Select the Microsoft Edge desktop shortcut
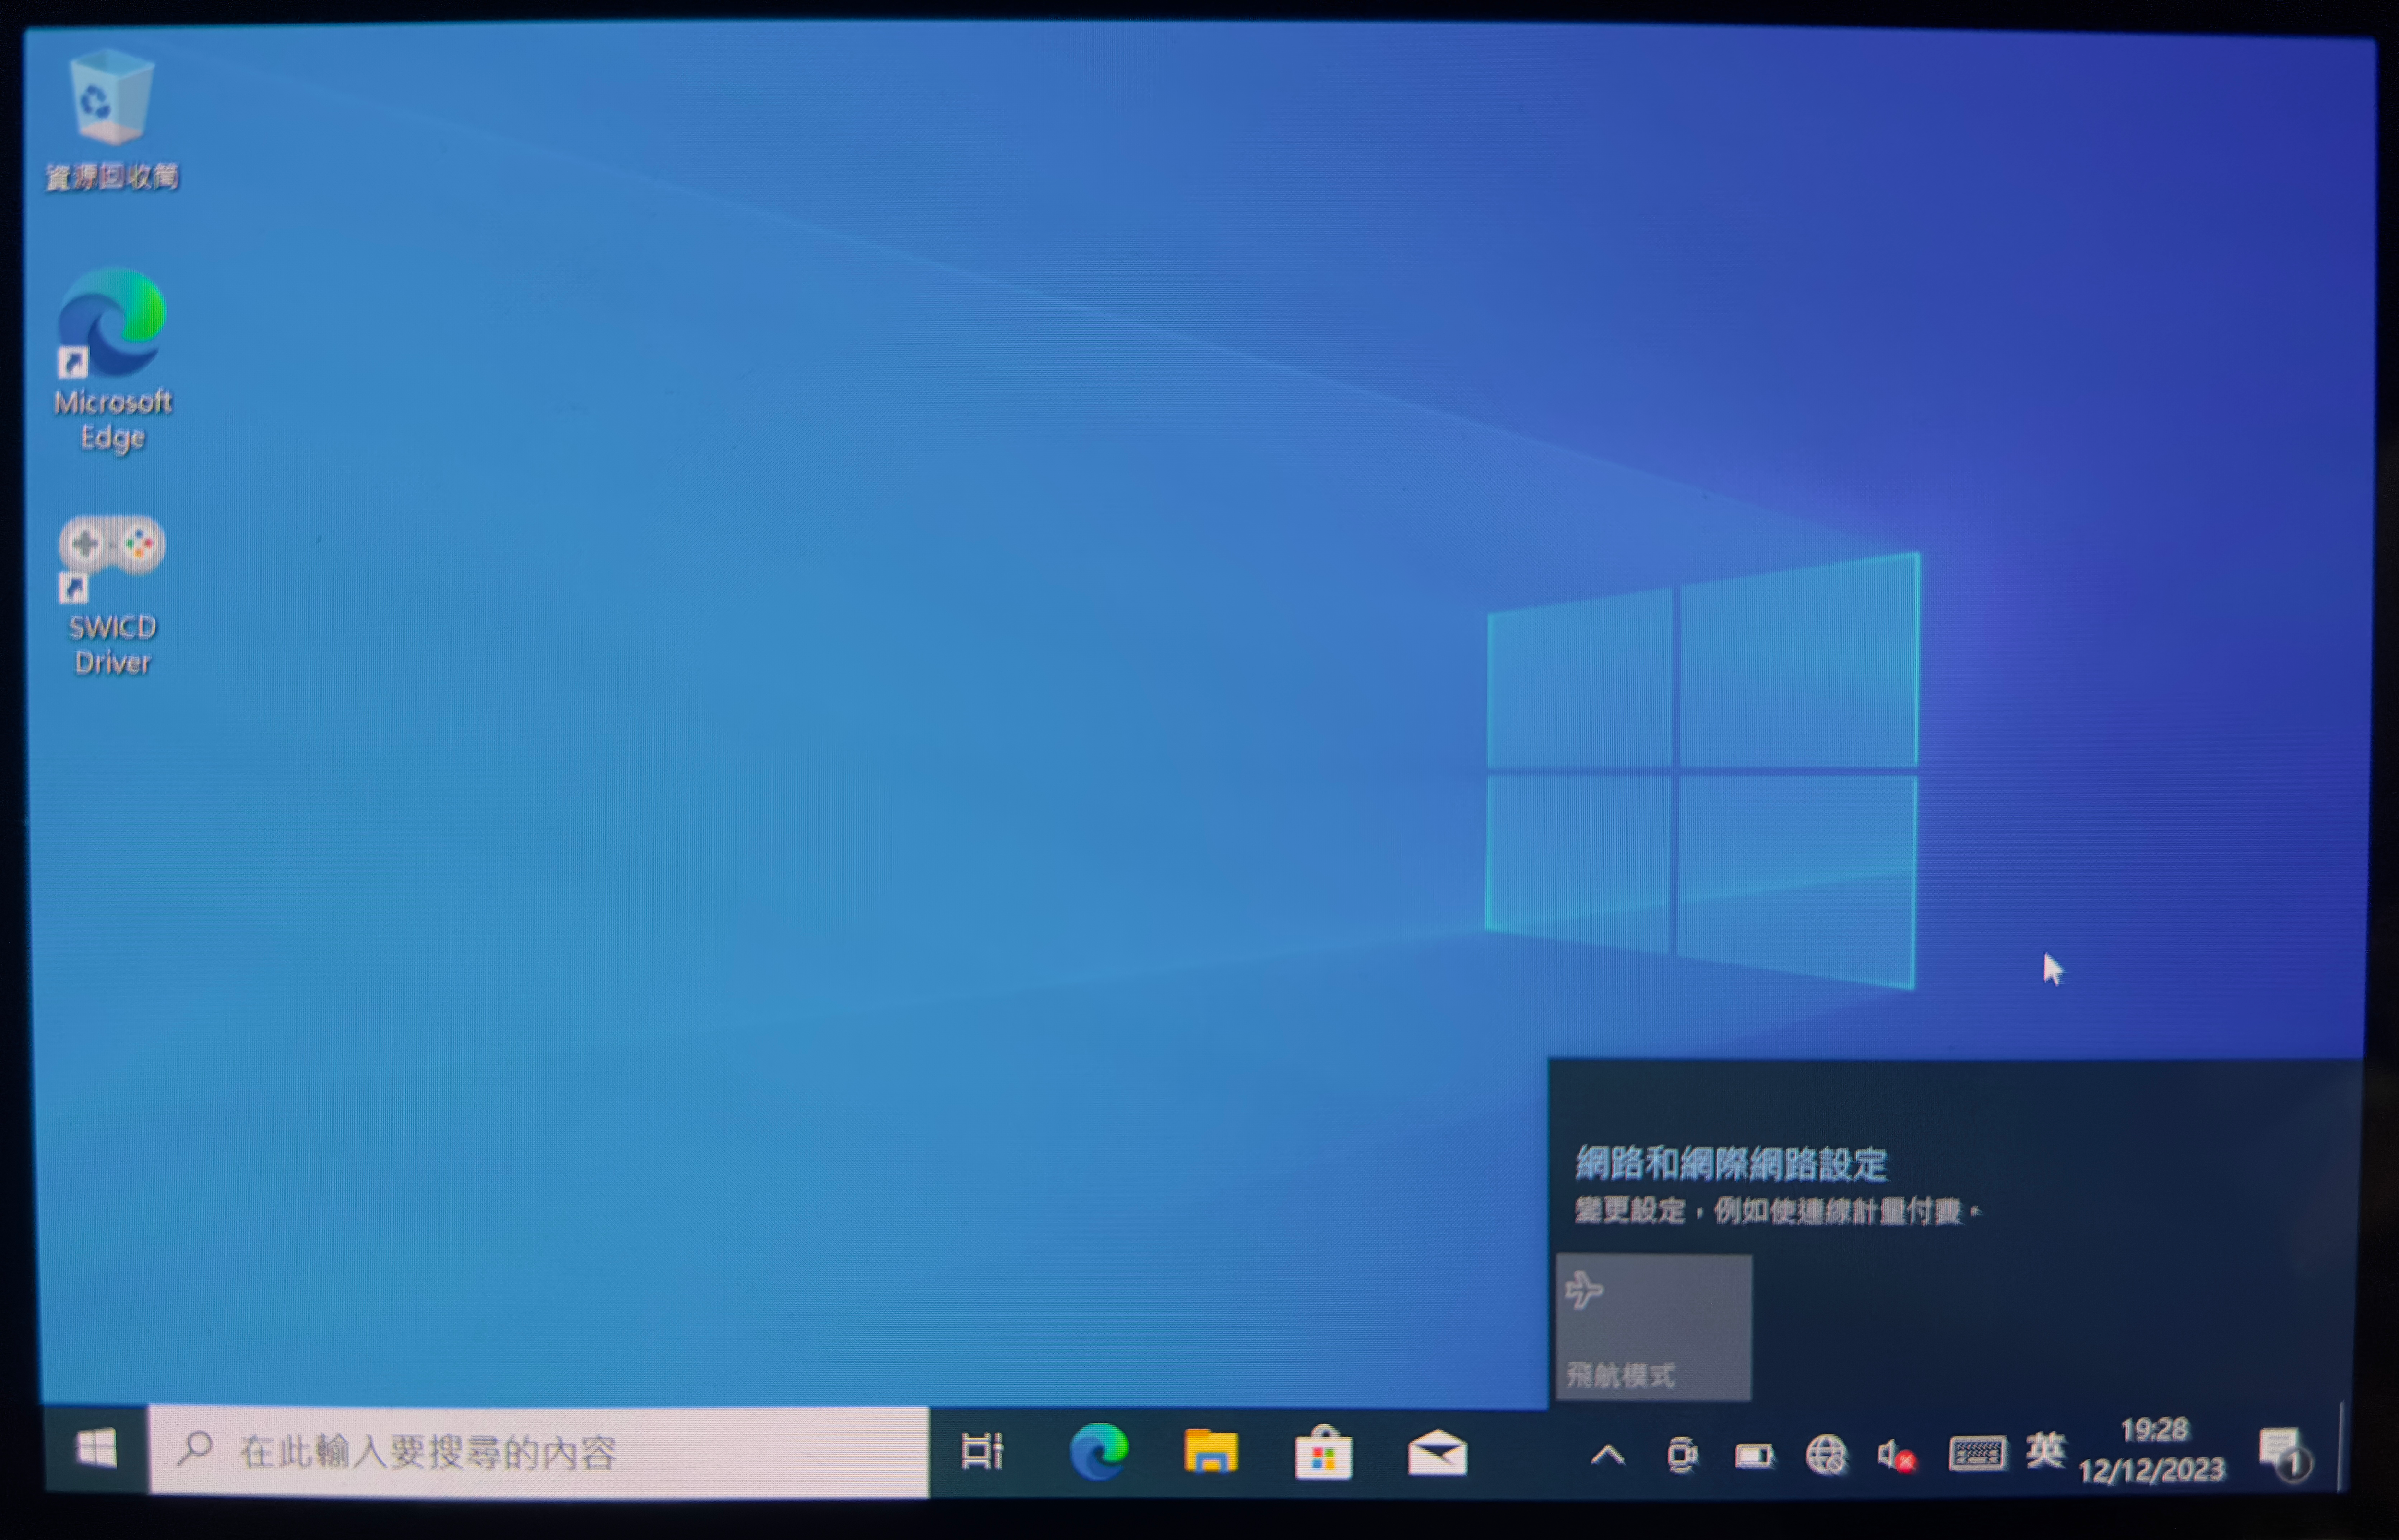The image size is (2399, 1540). [112, 360]
